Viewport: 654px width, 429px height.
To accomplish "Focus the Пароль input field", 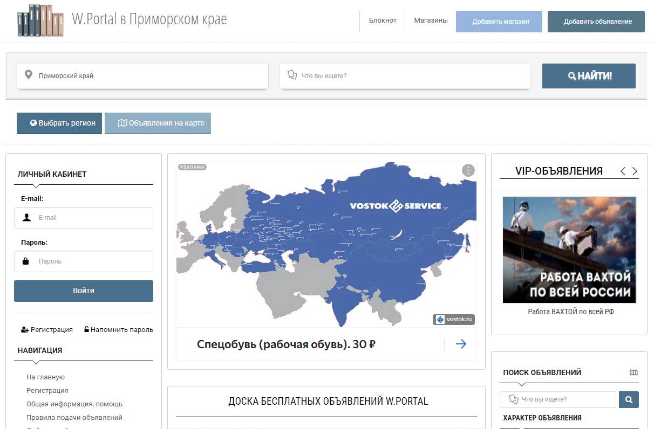I will (84, 261).
